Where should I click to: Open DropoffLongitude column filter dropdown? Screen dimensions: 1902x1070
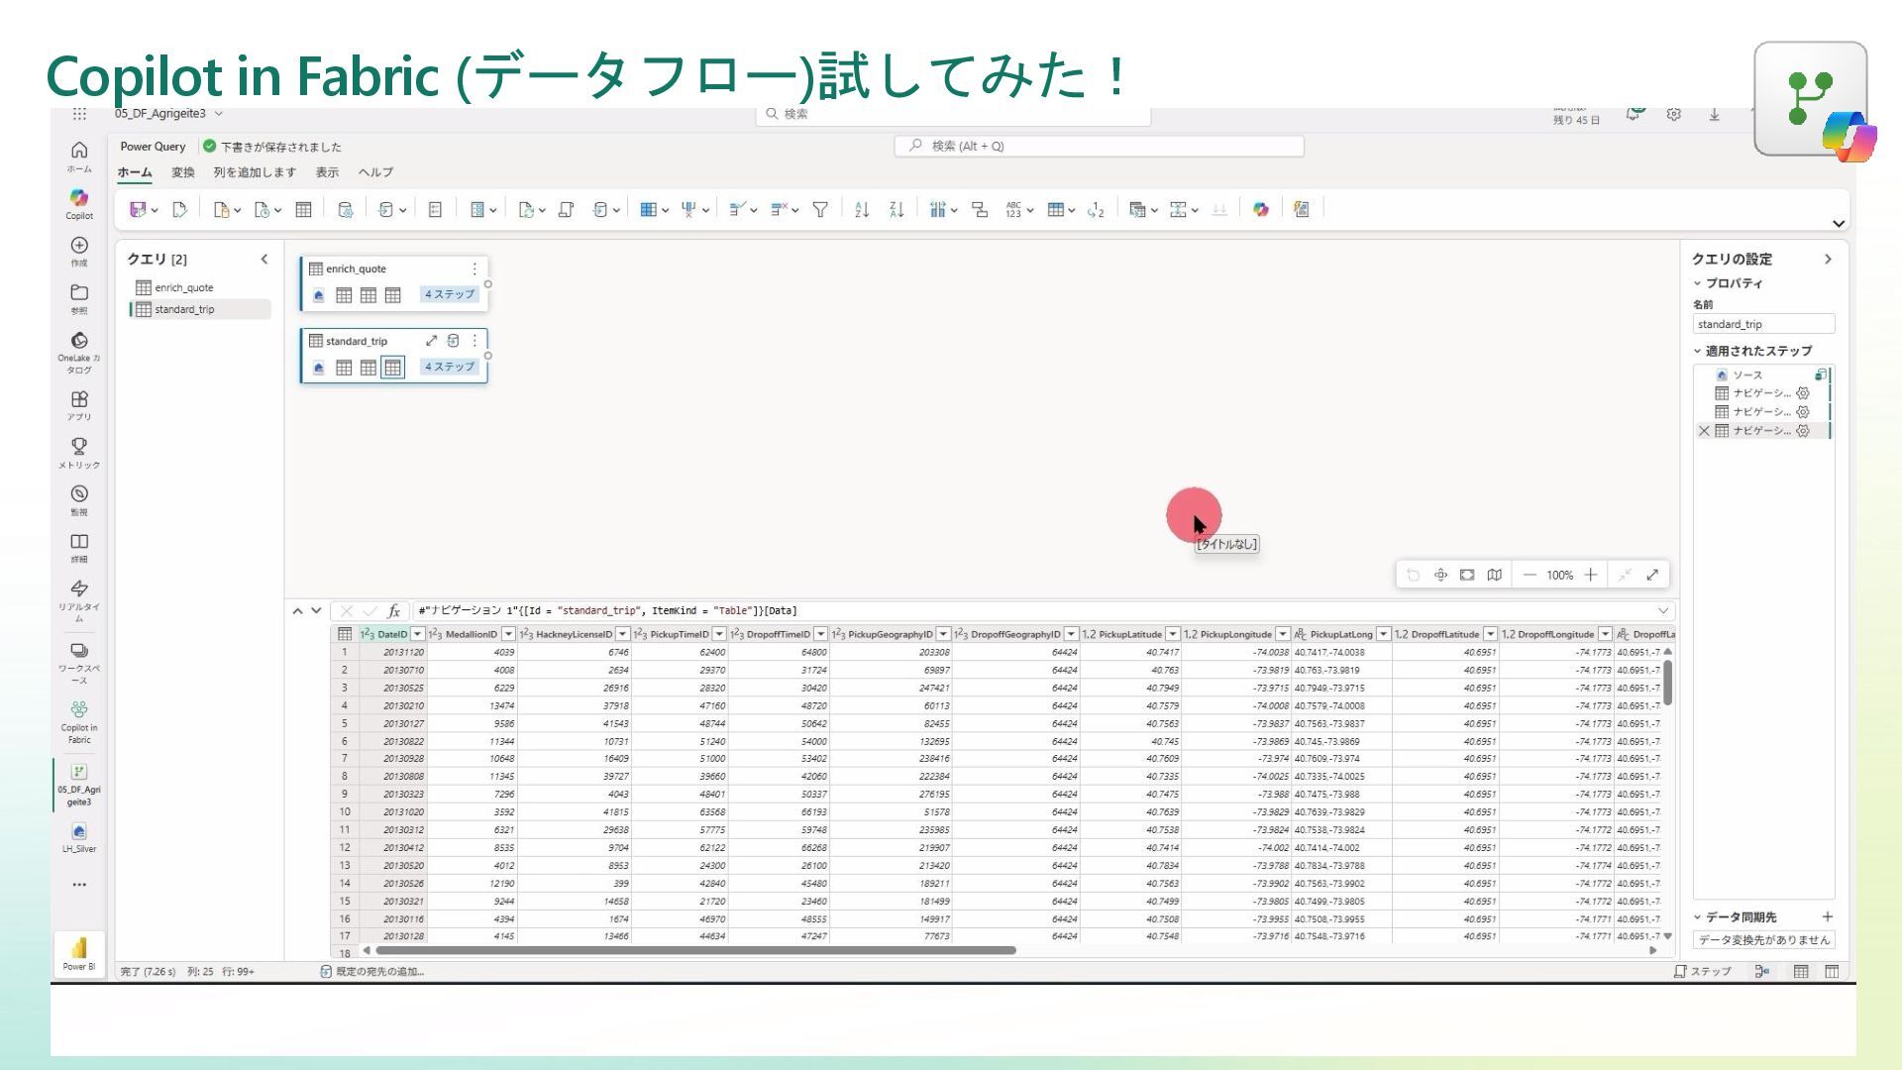(1605, 634)
